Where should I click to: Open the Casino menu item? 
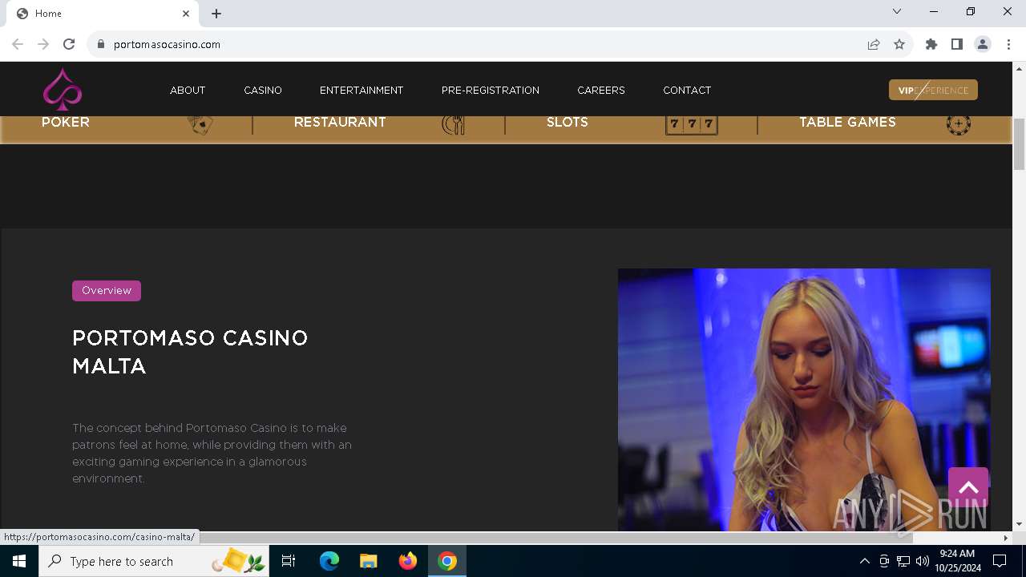click(x=263, y=91)
